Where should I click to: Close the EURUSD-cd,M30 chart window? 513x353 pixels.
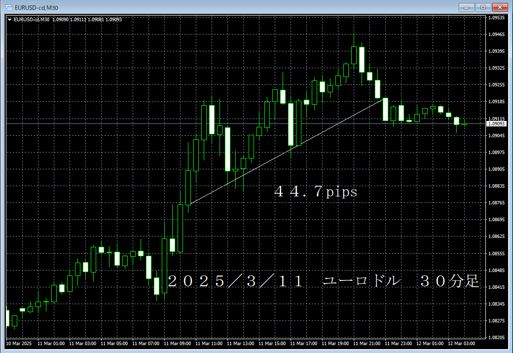[x=500, y=7]
